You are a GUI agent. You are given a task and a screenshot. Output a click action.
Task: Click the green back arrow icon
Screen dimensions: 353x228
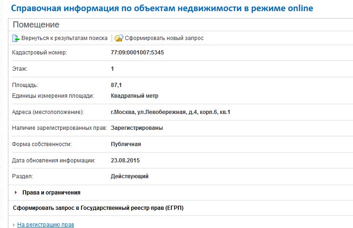coord(15,38)
